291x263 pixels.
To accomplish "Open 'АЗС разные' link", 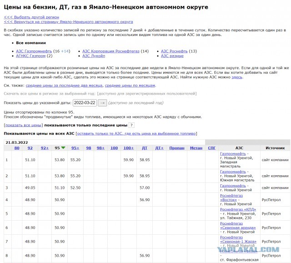I will [172, 56].
